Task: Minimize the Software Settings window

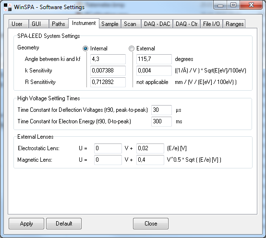Action: click(x=220, y=5)
